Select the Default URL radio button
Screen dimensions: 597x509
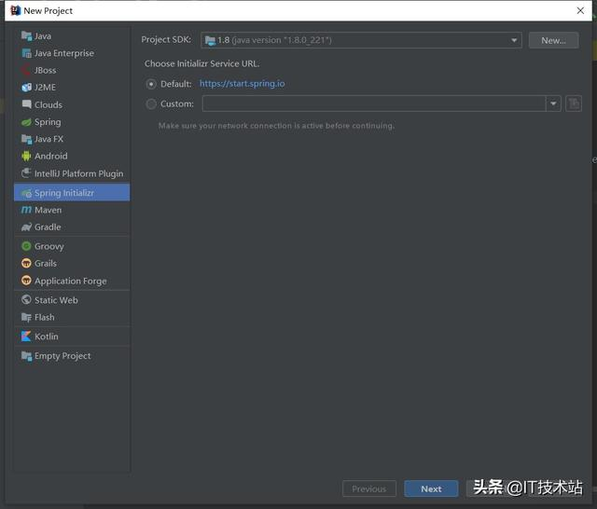[151, 84]
